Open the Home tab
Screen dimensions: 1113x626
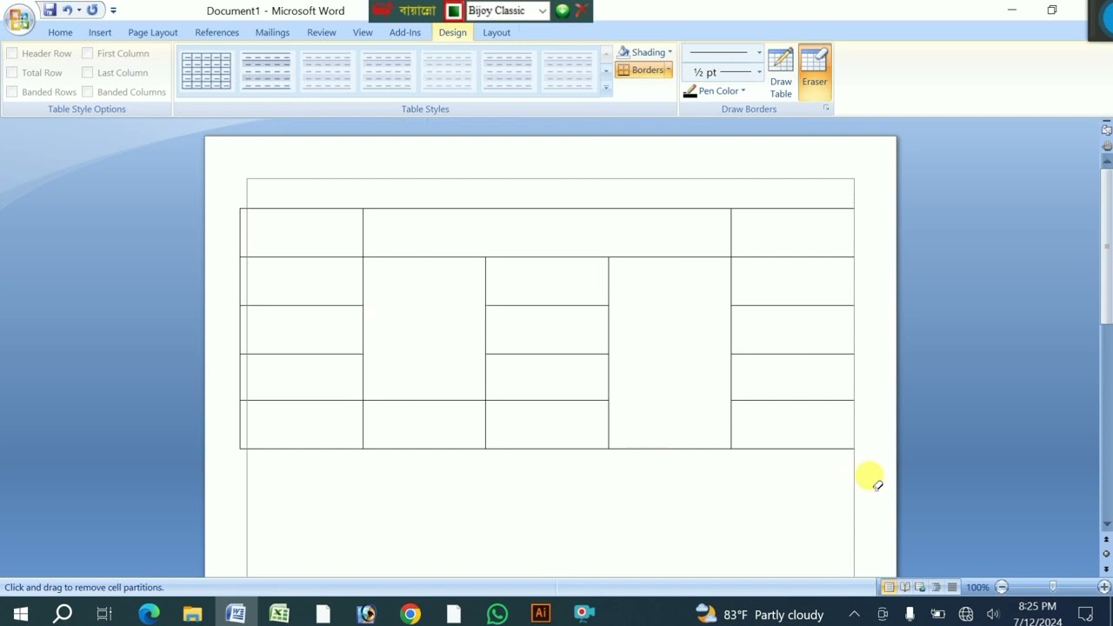(60, 32)
